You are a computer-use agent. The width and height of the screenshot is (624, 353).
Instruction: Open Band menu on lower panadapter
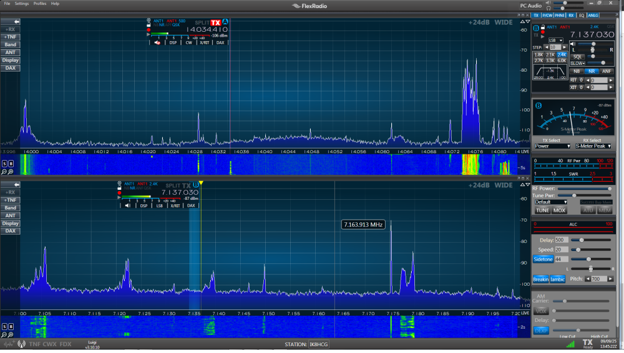11,208
